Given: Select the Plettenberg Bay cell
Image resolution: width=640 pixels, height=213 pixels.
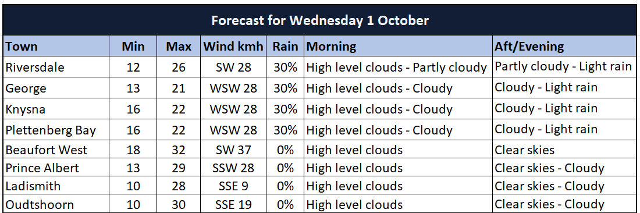Looking at the screenshot, I should [56, 129].
